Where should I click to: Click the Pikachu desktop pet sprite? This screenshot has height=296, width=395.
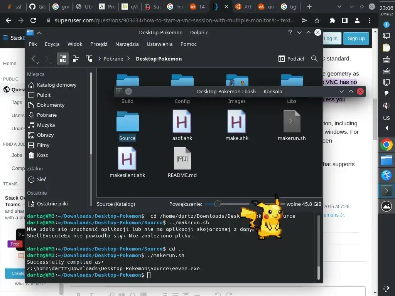point(262,217)
